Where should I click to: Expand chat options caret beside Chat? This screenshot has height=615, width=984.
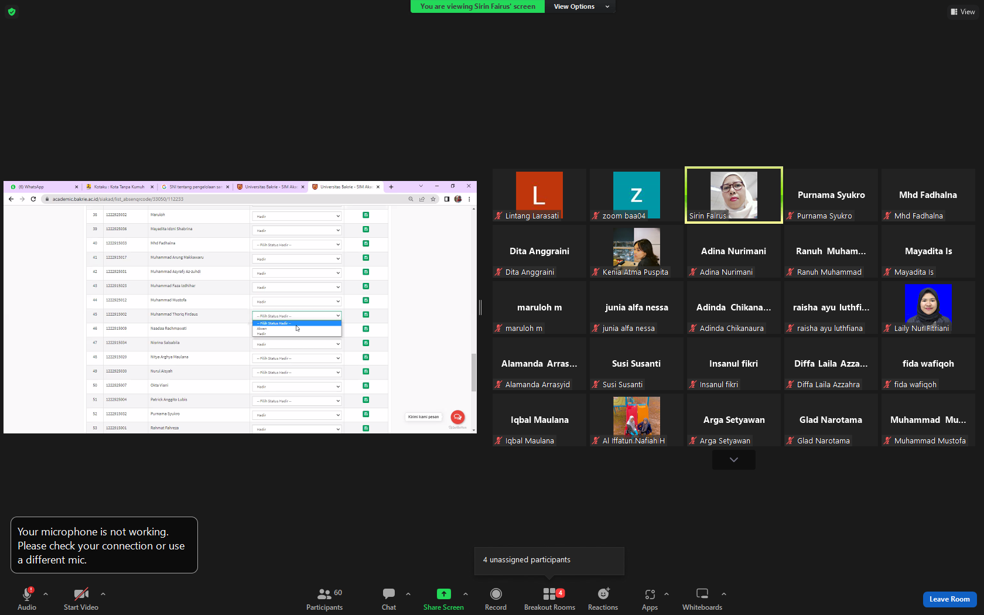tap(408, 594)
